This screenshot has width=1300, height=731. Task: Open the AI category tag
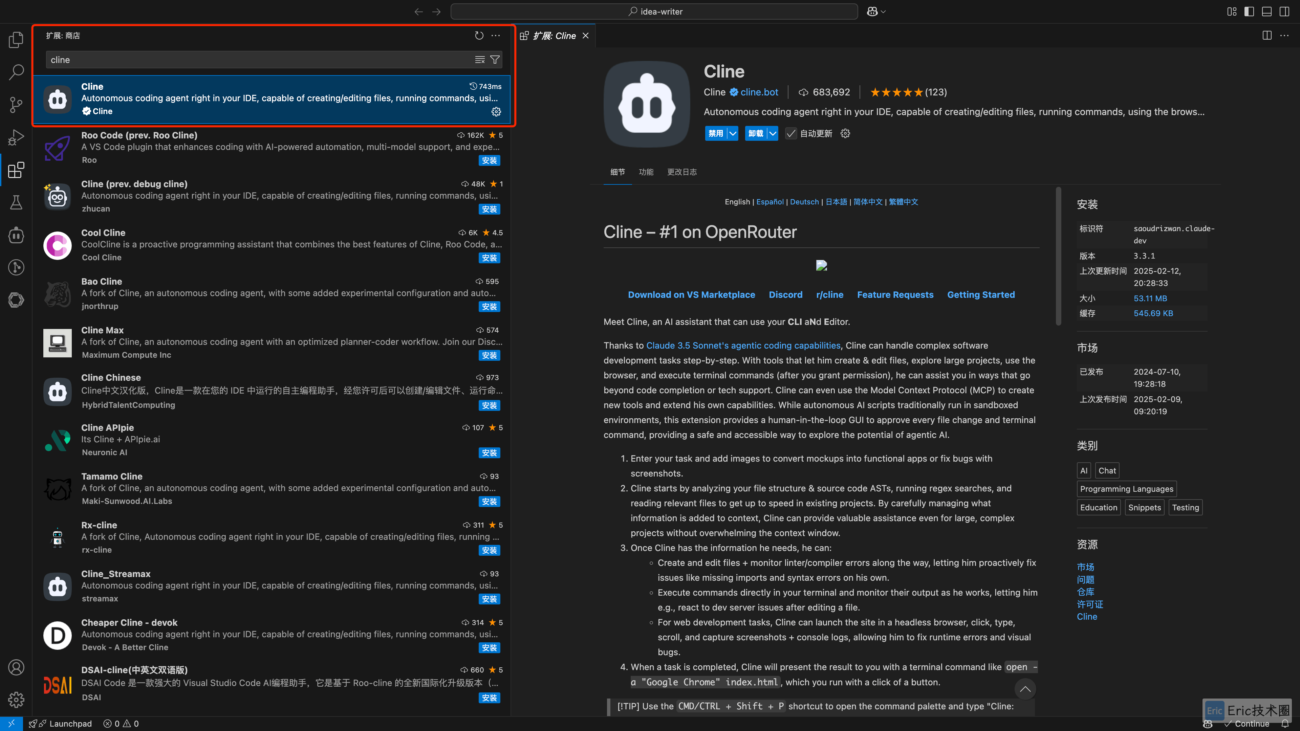click(1083, 471)
